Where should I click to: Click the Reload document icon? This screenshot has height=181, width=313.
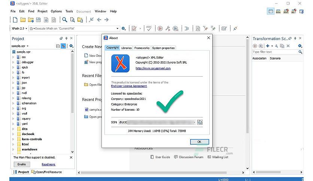click(54, 20)
